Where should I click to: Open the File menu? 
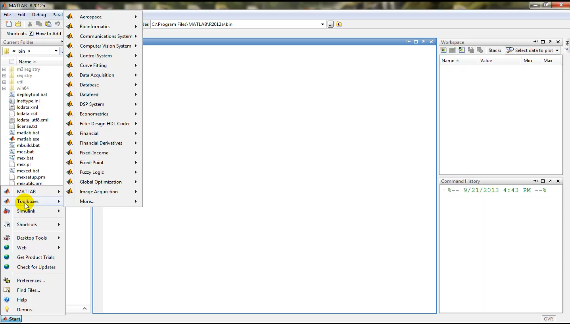tap(7, 15)
